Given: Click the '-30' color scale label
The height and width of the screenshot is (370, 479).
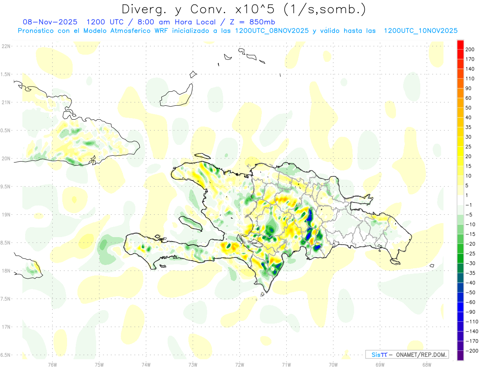Looking at the screenshot, I should click(470, 263).
